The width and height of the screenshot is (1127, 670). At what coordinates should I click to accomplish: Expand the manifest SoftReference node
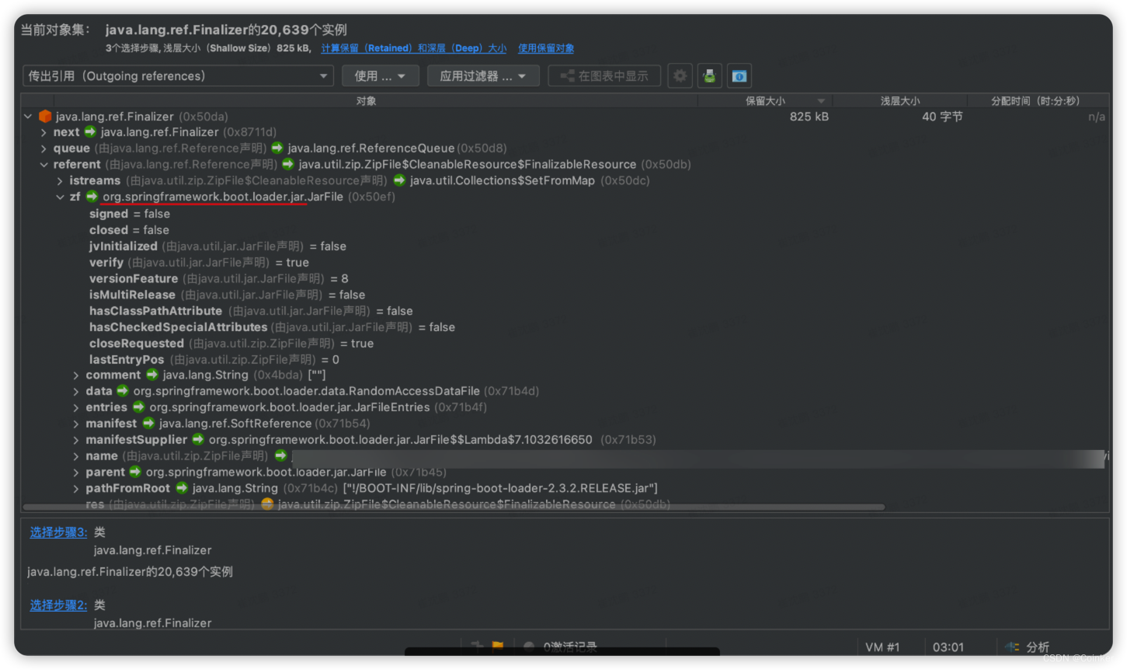[x=76, y=424]
